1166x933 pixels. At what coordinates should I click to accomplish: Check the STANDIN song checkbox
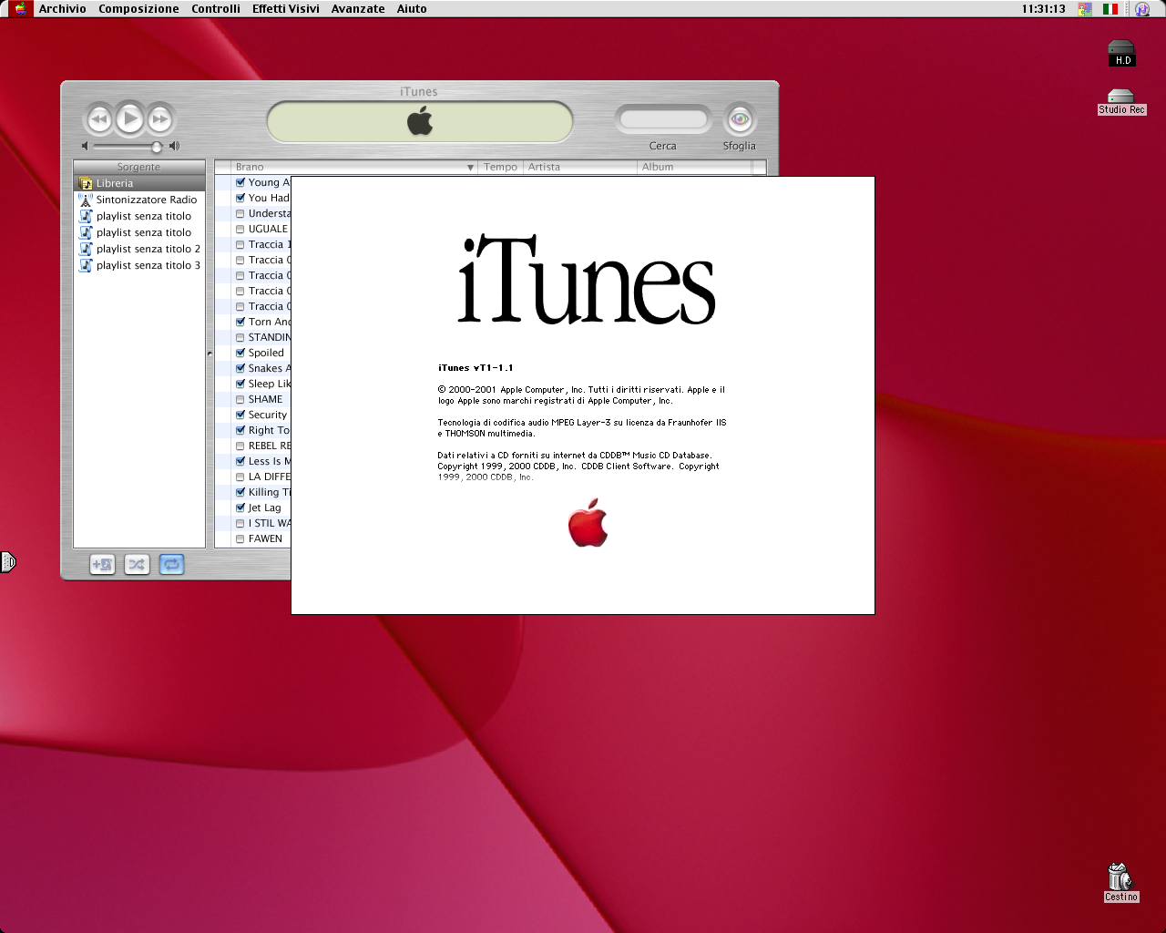click(x=240, y=337)
